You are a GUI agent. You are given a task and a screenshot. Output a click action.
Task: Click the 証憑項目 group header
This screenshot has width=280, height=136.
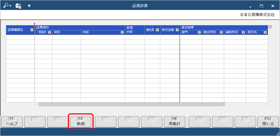point(80,27)
